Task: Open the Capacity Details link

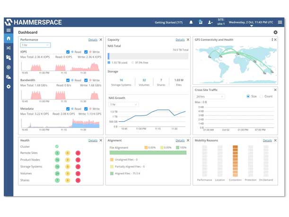Action: tap(180, 40)
